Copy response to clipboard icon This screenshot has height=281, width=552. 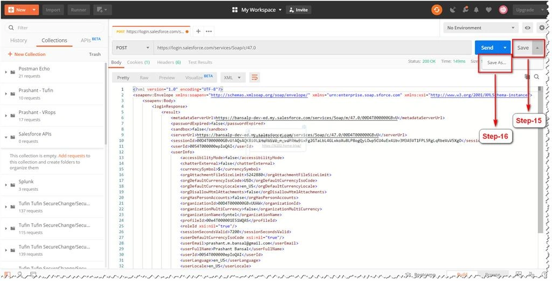coord(527,76)
